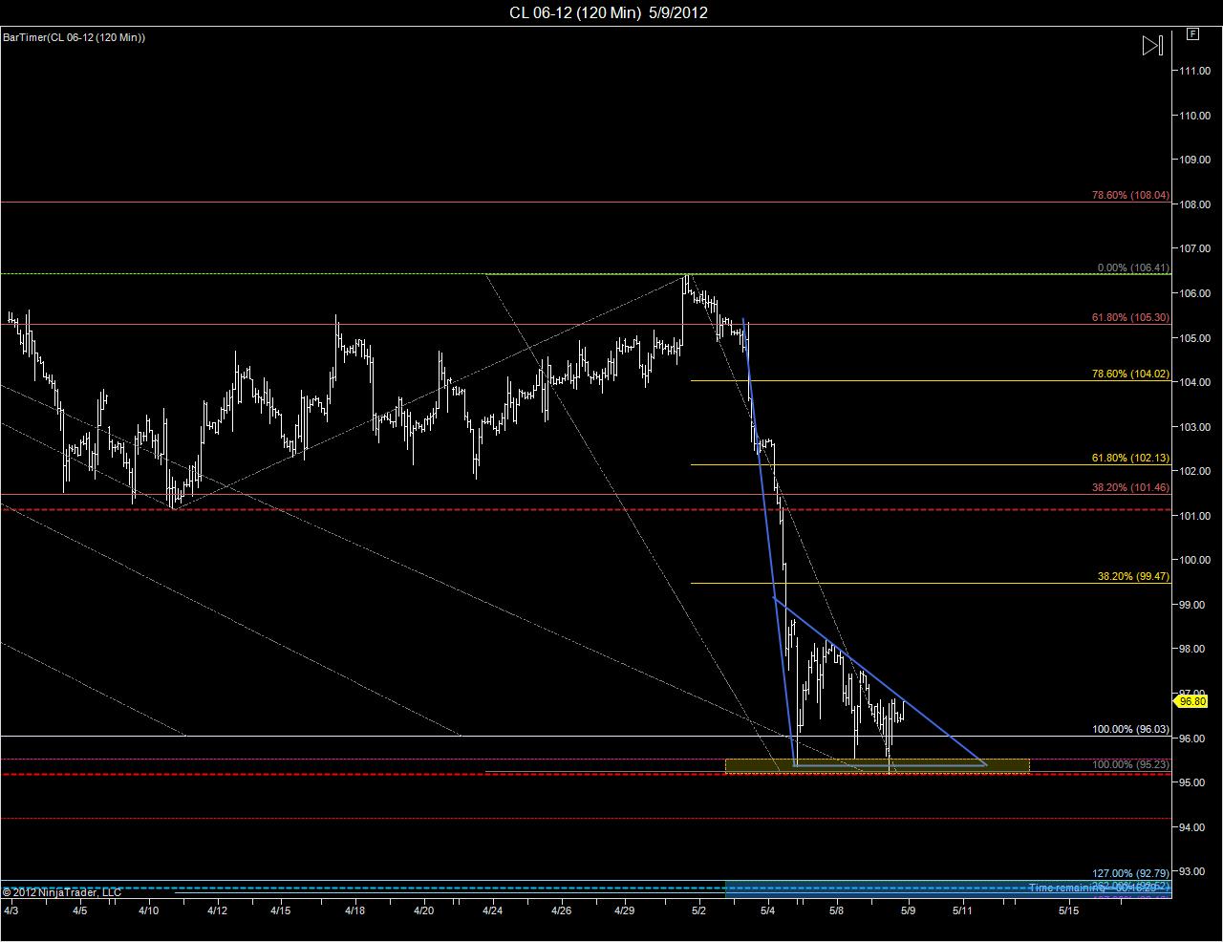Image resolution: width=1223 pixels, height=942 pixels.
Task: Click the © 2012 NinjaTrader, LLC copyright text
Action: pyautogui.click(x=62, y=892)
